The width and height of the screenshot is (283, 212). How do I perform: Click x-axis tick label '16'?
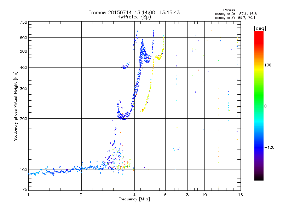pos(241,195)
